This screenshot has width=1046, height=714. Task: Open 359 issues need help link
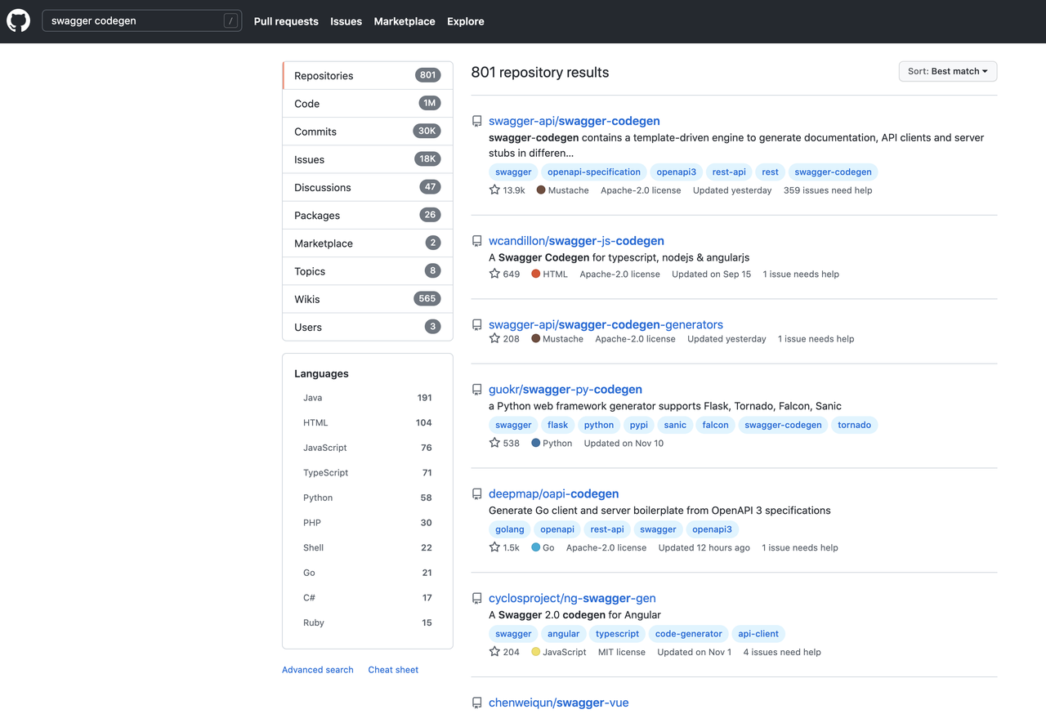click(828, 190)
